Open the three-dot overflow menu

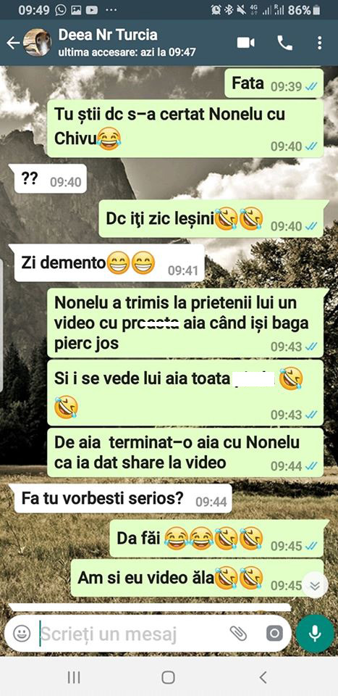tap(319, 43)
